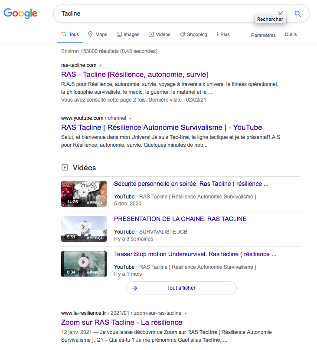
Task: Open Paramètres menu
Action: (264, 35)
